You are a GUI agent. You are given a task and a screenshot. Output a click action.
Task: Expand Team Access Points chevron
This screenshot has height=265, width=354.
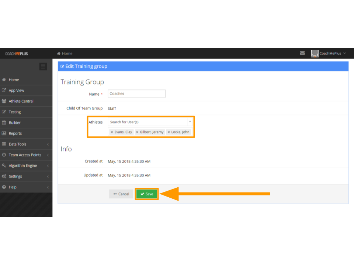tap(48, 155)
